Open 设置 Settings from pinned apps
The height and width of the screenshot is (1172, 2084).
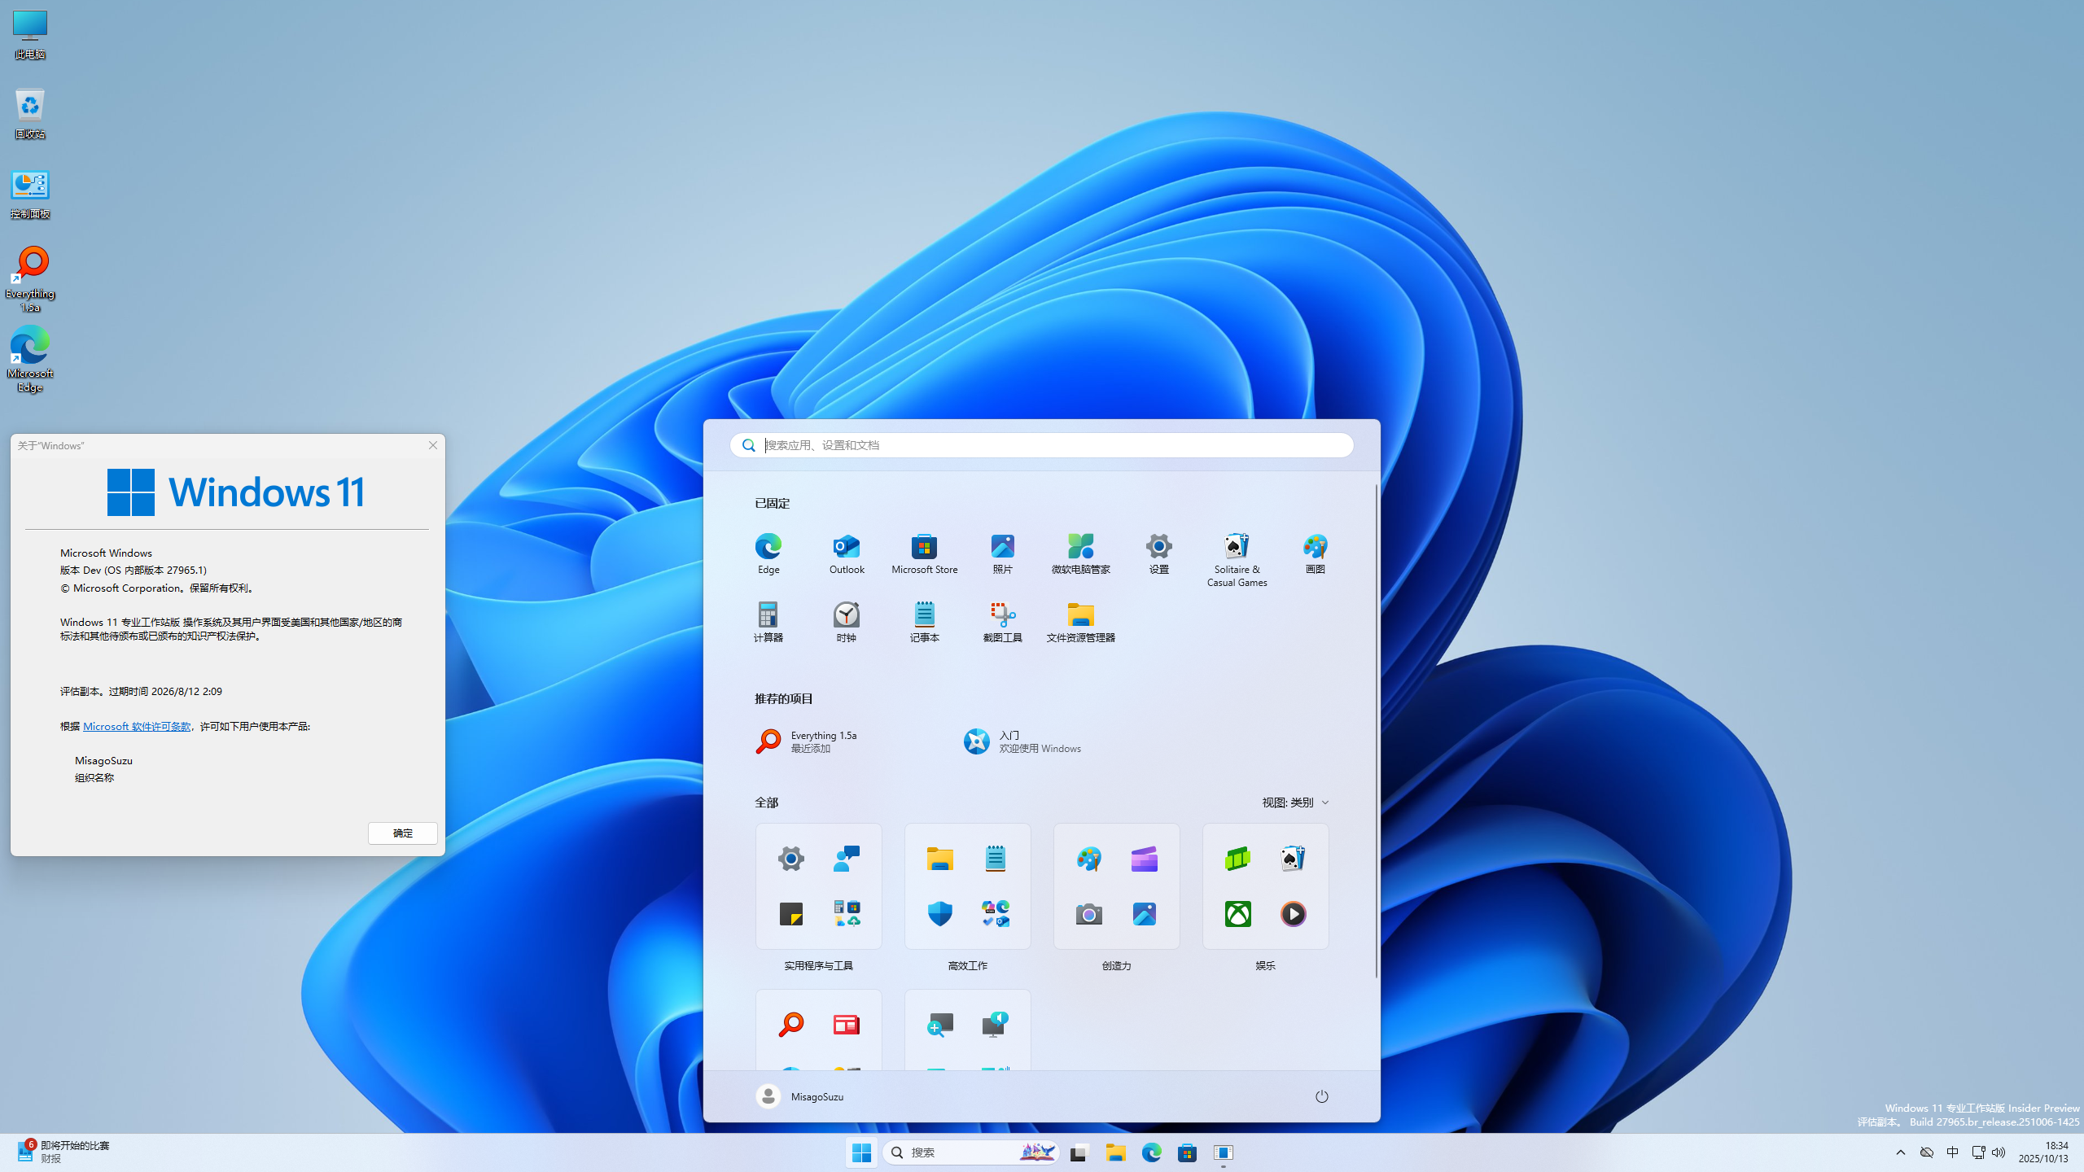[1159, 553]
